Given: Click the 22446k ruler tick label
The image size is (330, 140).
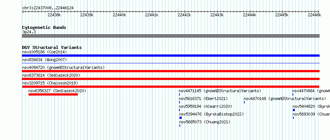Looking at the screenshot, I should click(x=314, y=15).
